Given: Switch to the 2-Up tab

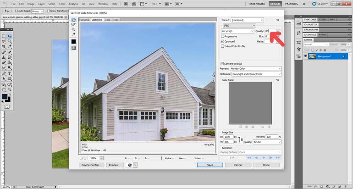Looking at the screenshot, I should tap(108, 20).
